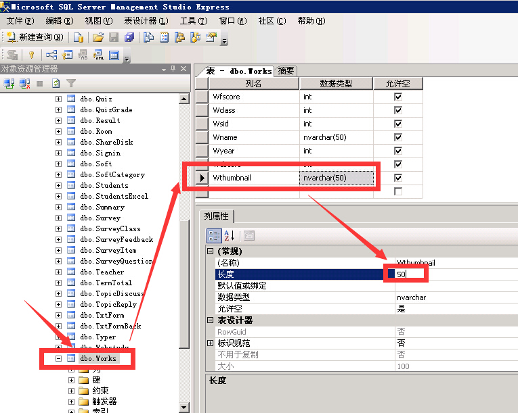Toggle allow-null checkbox for Wname
Screen dimensions: 518x413
click(398, 137)
